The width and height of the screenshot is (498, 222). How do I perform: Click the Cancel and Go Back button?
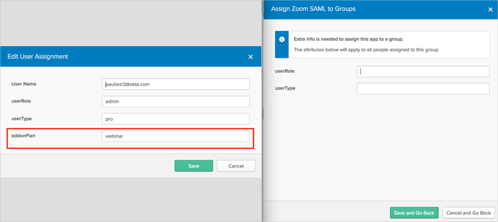pos(469,213)
